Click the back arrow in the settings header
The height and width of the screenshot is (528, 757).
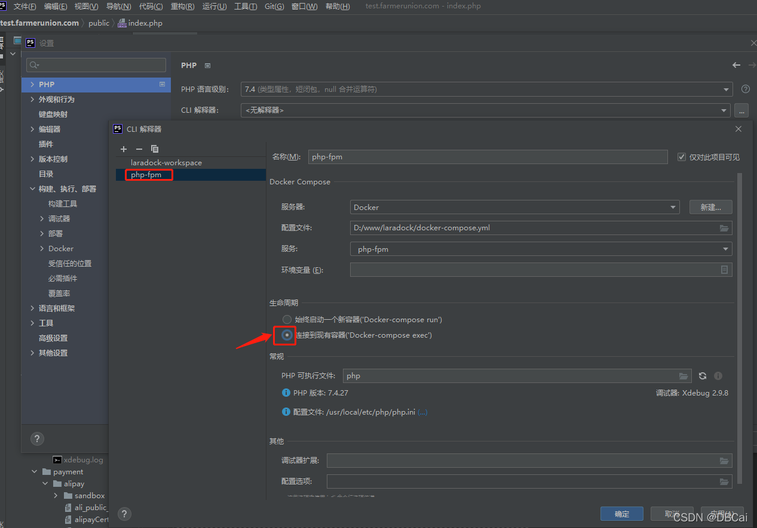pyautogui.click(x=736, y=66)
